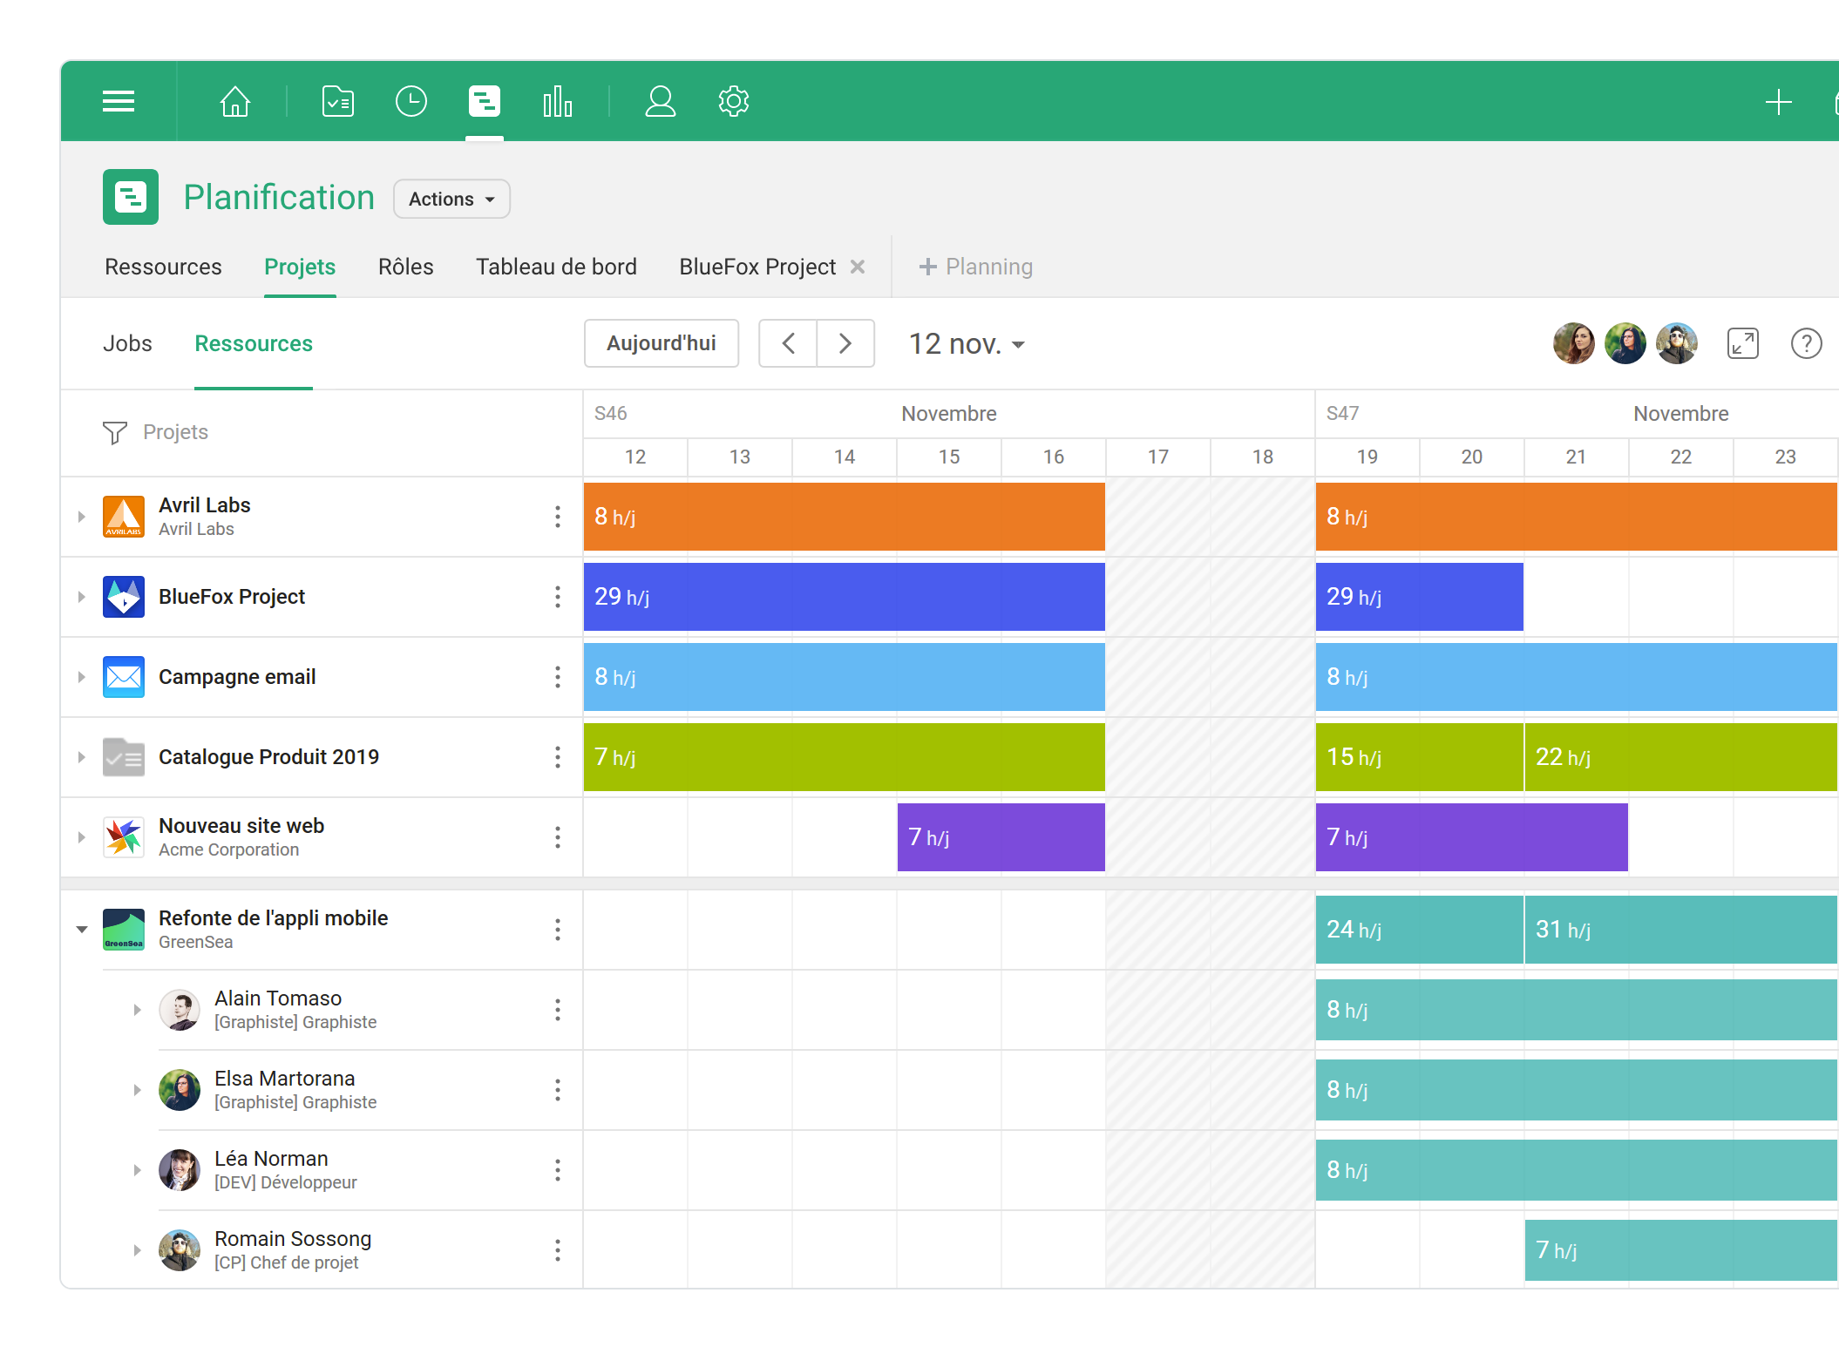Open Elsa Martorana row options menu
This screenshot has width=1839, height=1347.
(558, 1090)
